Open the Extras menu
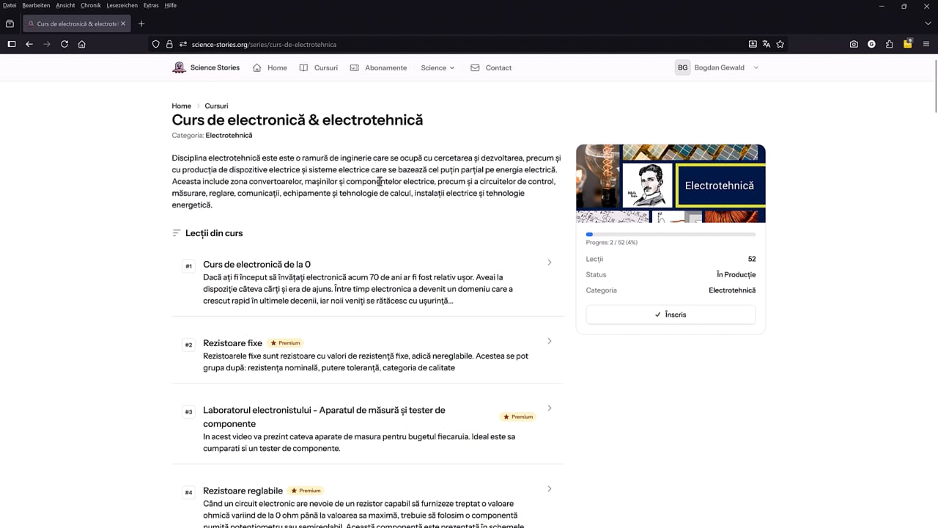Screen dimensions: 938x528 pyautogui.click(x=151, y=5)
